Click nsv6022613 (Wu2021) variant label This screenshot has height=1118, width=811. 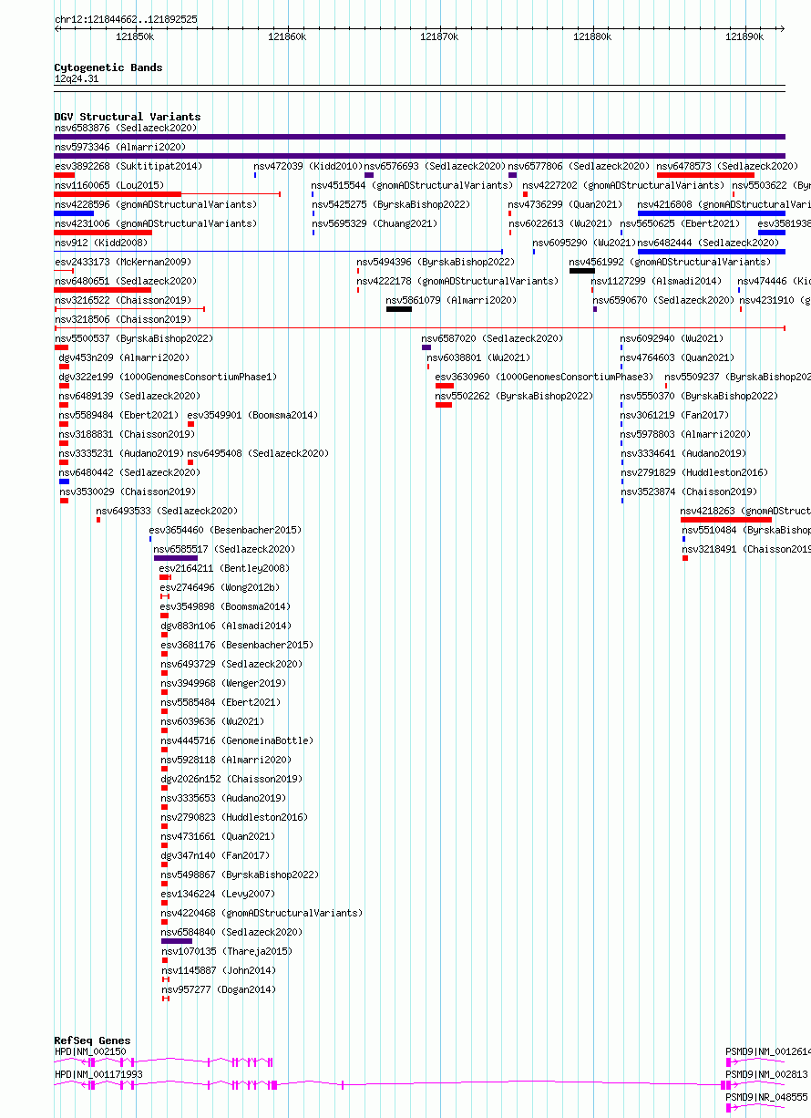560,223
